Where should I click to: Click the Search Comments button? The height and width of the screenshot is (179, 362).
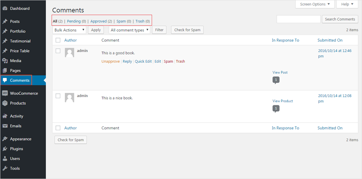point(340,19)
